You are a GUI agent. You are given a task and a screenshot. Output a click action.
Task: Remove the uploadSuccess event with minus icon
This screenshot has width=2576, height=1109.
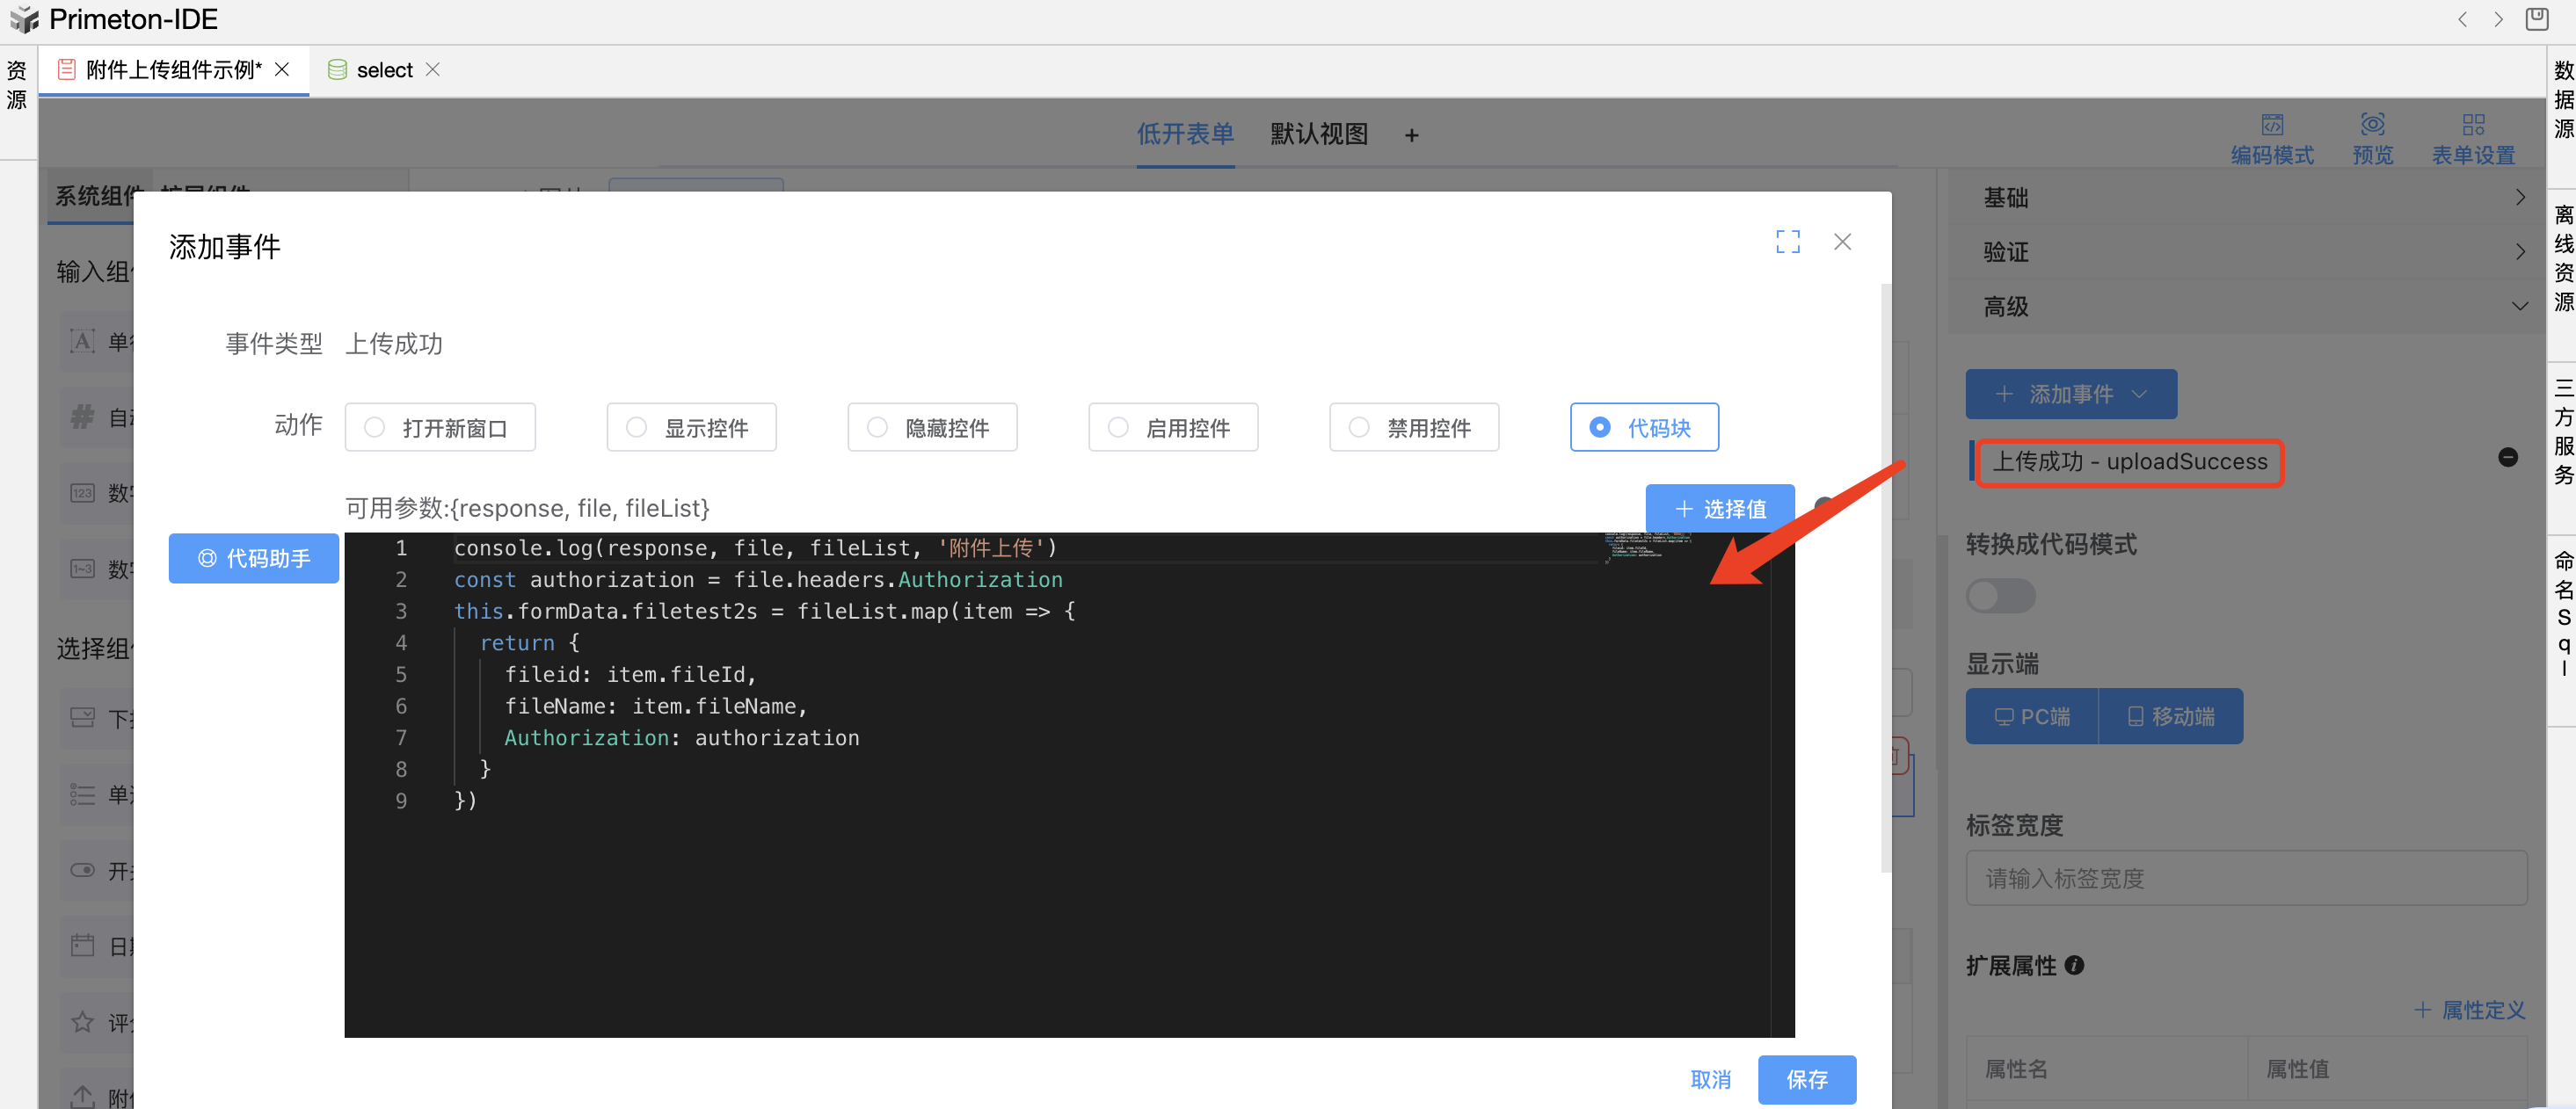[x=2507, y=458]
